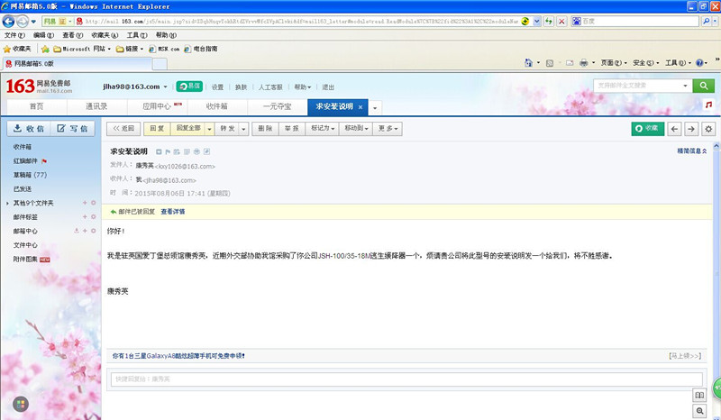Open mail settings gear in toolbar

pos(708,129)
